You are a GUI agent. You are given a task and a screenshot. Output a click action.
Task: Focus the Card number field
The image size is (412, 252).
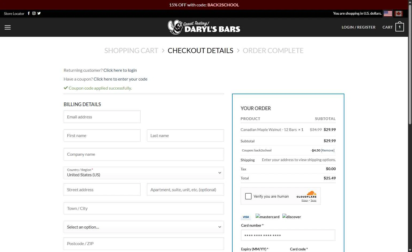click(x=288, y=235)
